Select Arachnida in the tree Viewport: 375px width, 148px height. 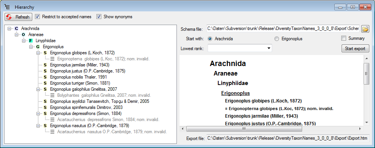[30, 28]
